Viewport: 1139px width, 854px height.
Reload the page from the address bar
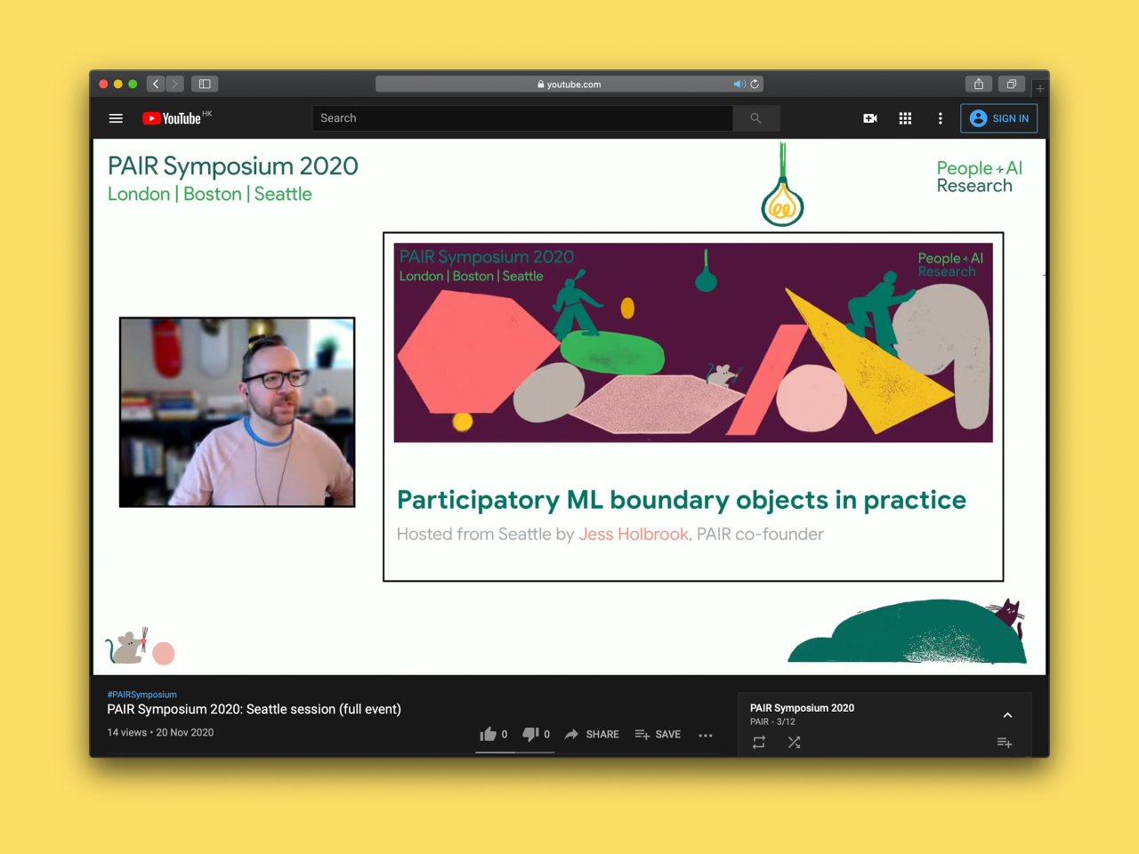tap(755, 85)
